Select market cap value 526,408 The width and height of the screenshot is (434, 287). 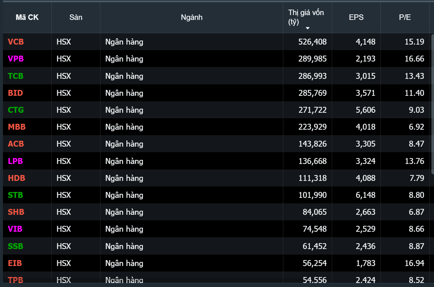[x=312, y=42]
